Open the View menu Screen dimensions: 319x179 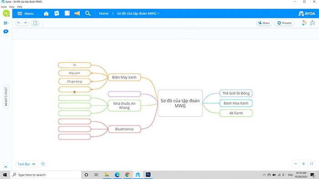12,7
